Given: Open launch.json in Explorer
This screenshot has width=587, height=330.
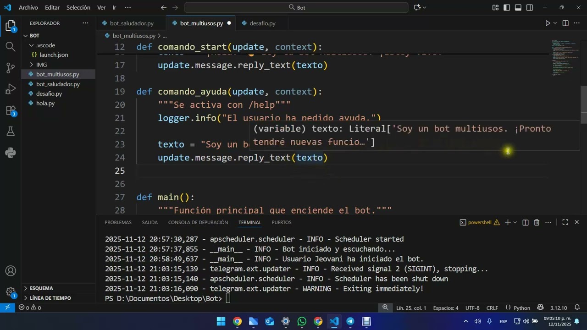Looking at the screenshot, I should [58, 55].
